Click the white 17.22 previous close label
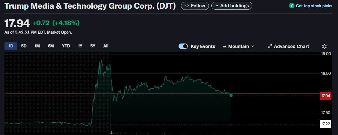338x135 pixels. coord(325,124)
